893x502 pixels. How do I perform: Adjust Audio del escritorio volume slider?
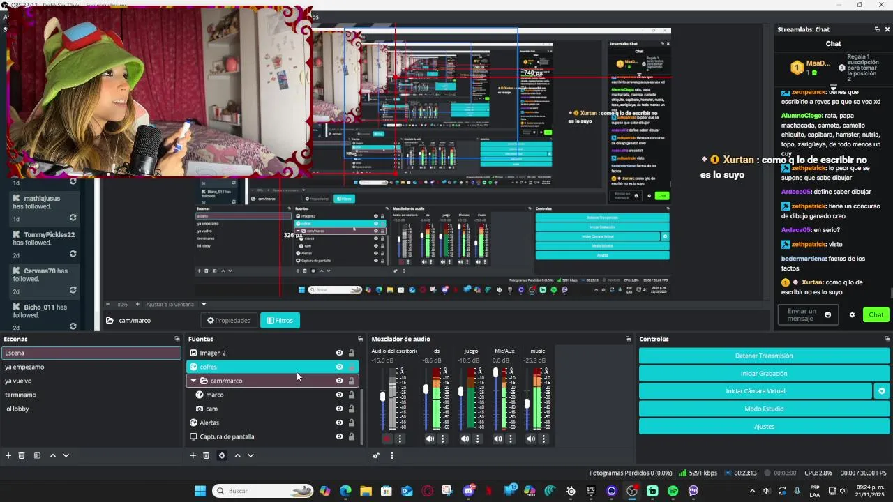click(x=382, y=397)
